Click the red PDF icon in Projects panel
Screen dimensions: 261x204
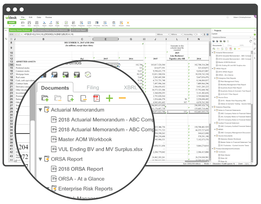point(230,49)
